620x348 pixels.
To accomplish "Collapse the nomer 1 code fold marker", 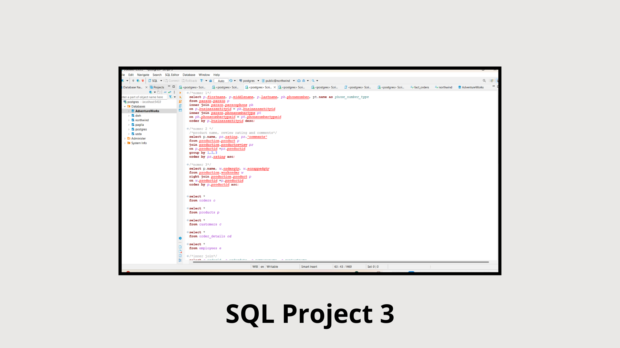I will pyautogui.click(x=188, y=93).
